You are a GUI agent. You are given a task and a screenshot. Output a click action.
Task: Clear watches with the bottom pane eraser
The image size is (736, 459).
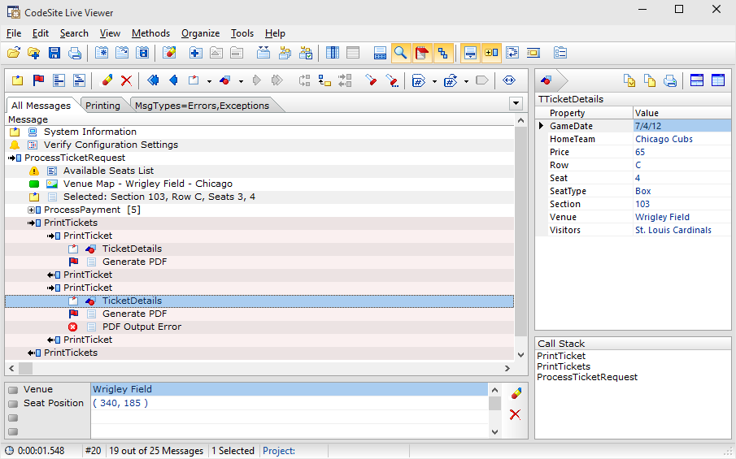click(516, 393)
